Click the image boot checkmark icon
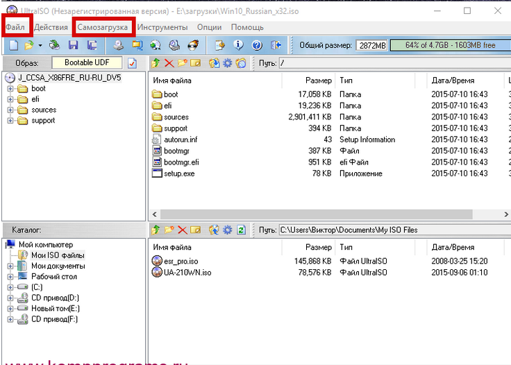Screen dimensions: 511x365 [132, 63]
